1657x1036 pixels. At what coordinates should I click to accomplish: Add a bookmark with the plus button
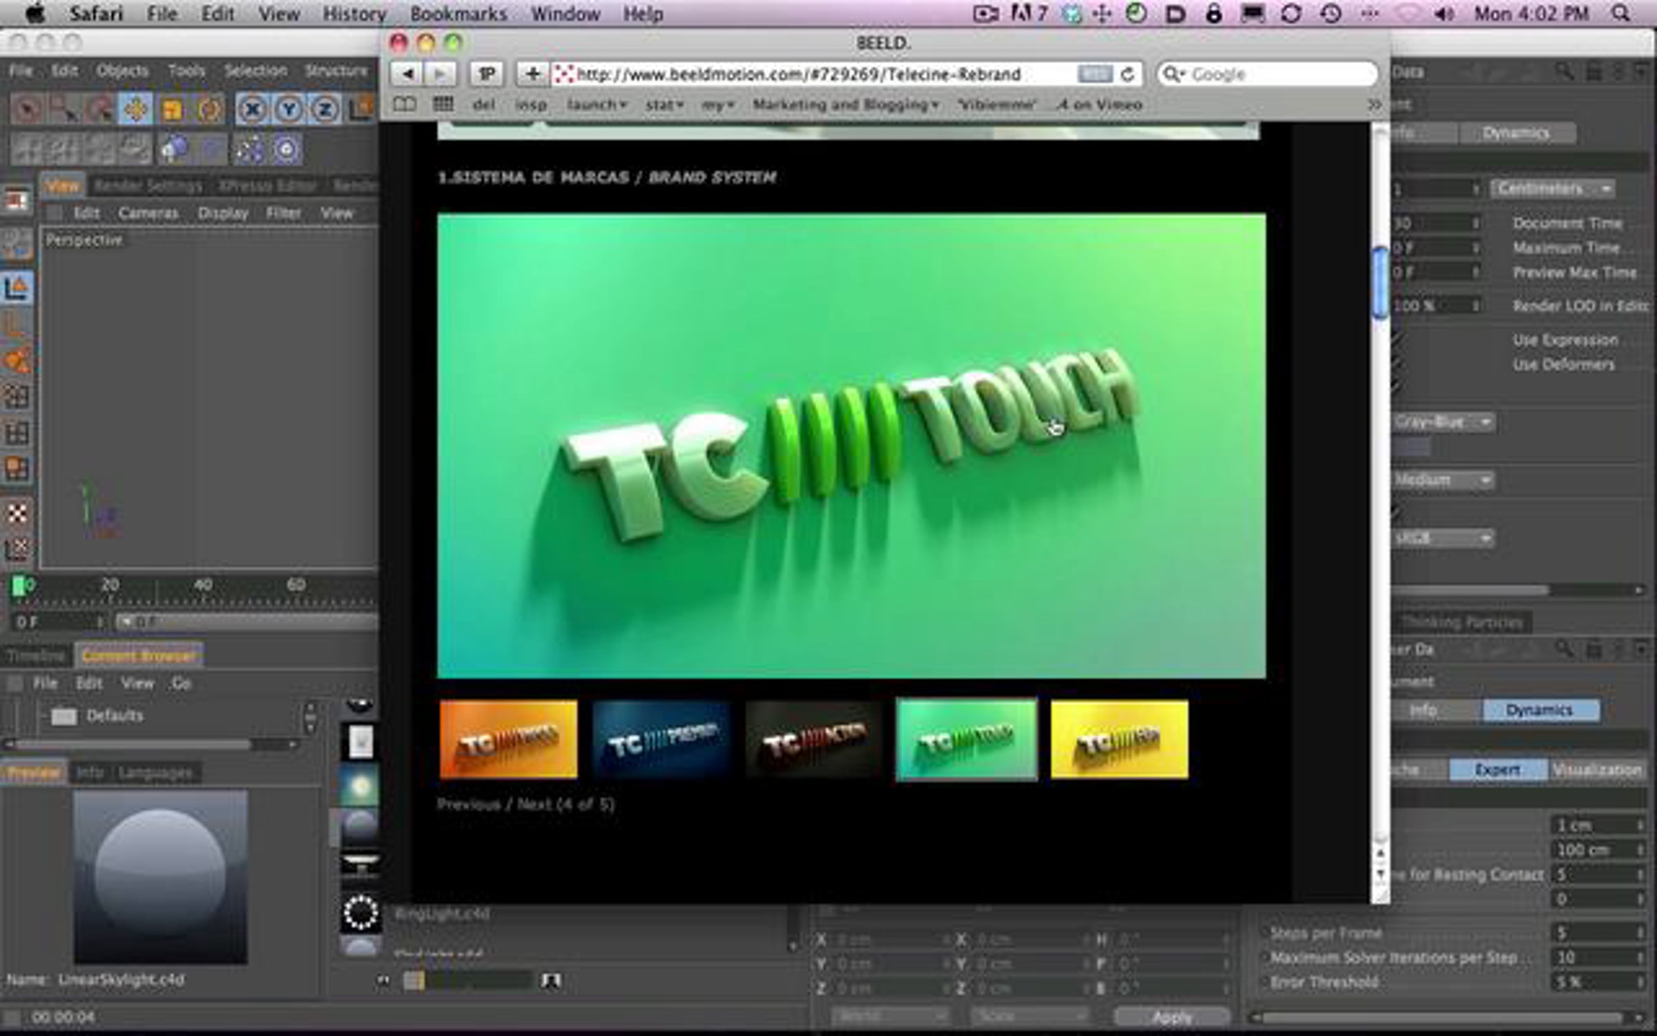[532, 73]
